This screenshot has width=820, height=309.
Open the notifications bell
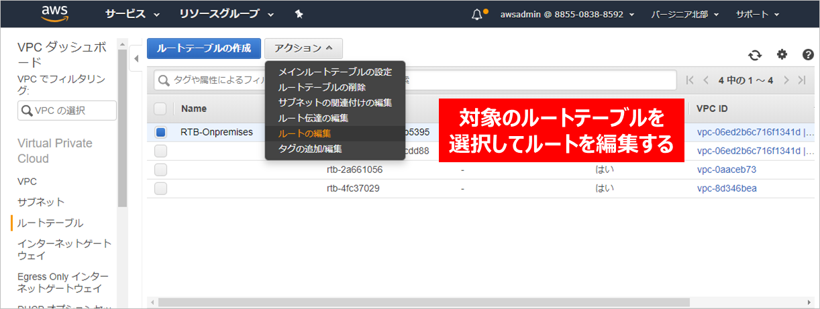point(477,14)
